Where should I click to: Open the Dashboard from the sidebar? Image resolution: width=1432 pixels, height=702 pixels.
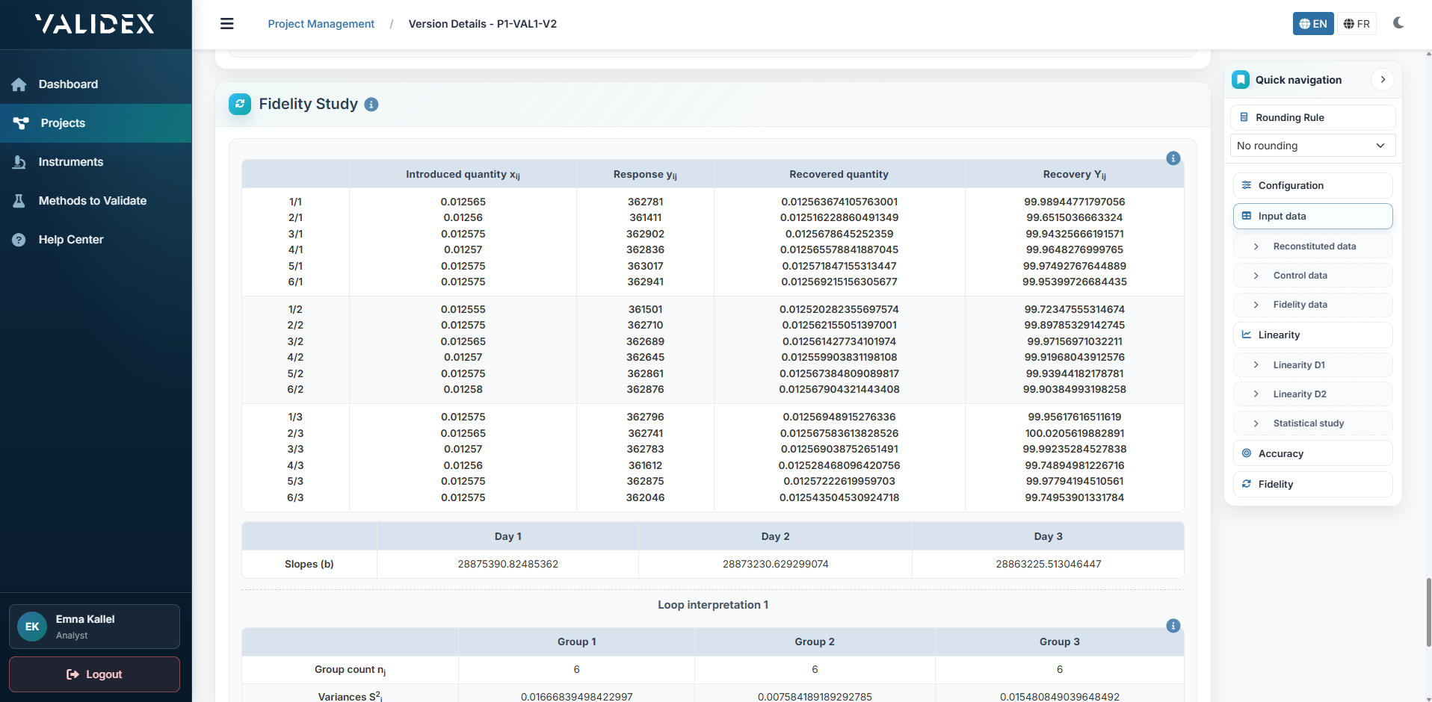click(x=68, y=84)
